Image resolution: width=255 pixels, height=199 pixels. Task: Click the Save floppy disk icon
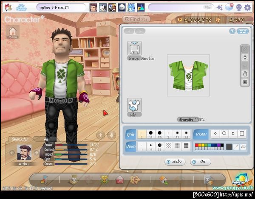(134, 48)
